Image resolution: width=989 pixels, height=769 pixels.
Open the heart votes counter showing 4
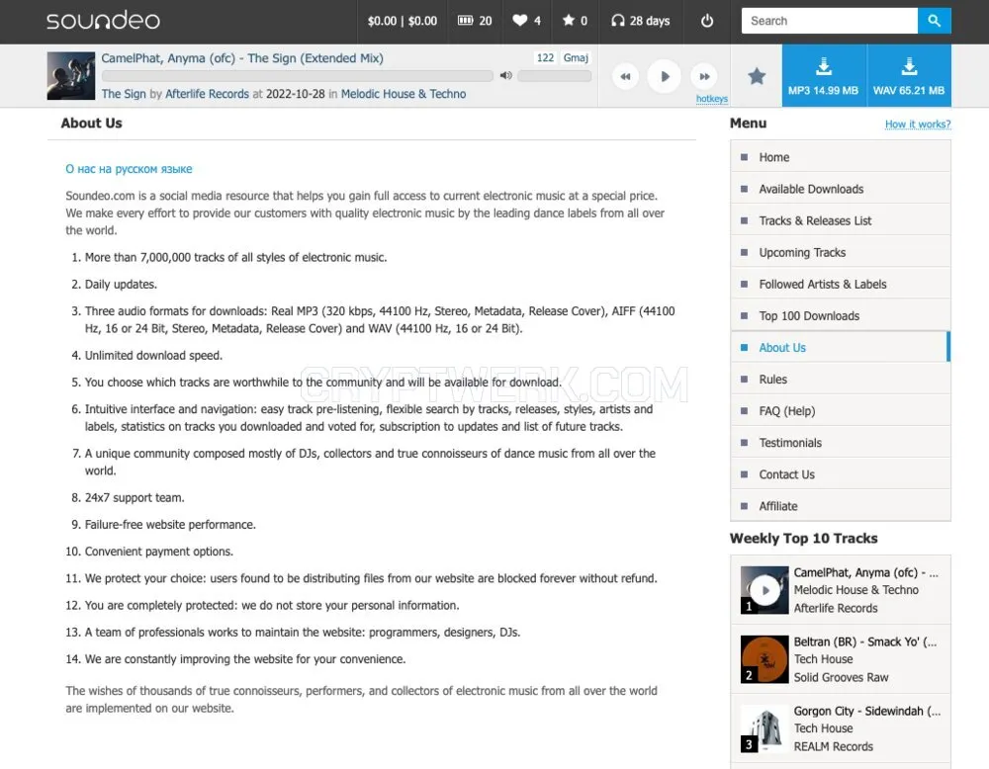click(x=527, y=21)
